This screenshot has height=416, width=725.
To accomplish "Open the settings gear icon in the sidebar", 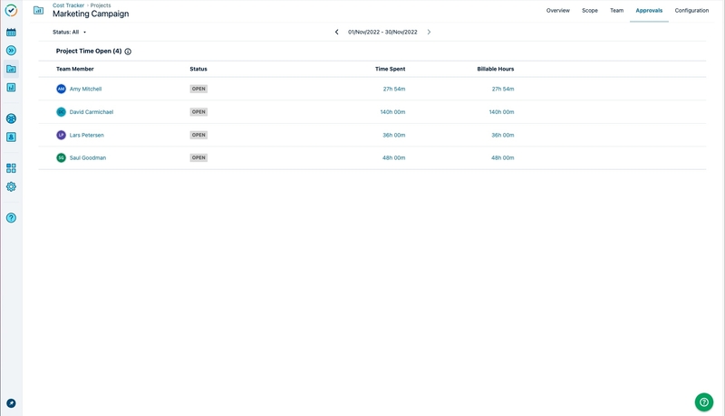I will click(11, 186).
